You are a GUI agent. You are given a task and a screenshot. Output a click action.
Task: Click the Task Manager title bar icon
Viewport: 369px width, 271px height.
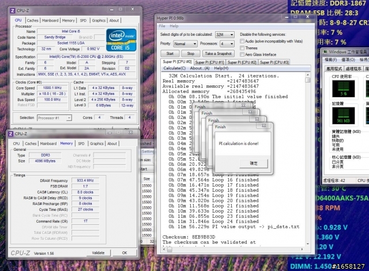325,51
